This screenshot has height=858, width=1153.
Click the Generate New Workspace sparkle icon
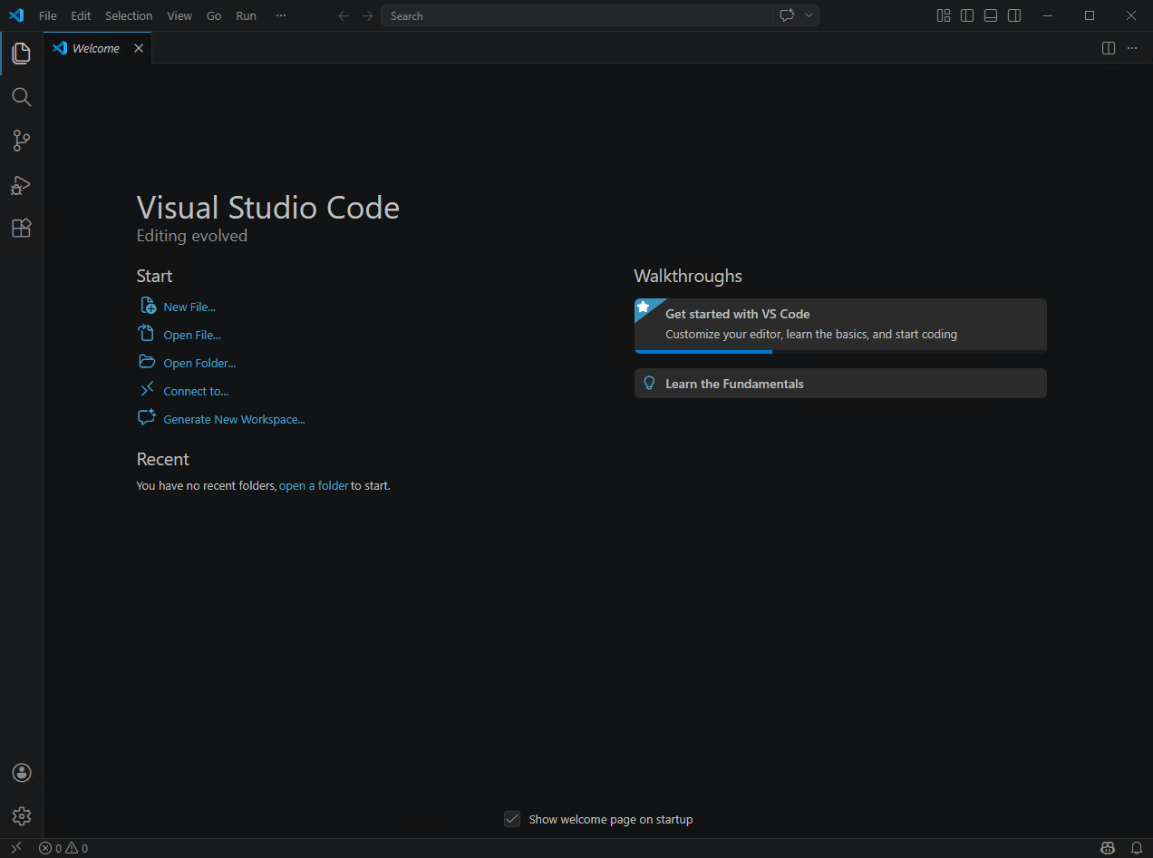tap(147, 417)
